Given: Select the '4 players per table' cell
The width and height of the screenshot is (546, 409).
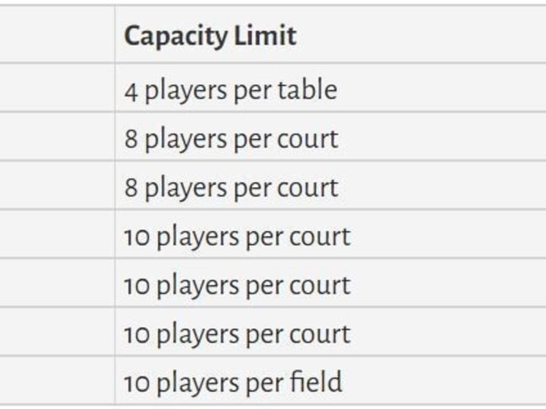Looking at the screenshot, I should click(230, 89).
